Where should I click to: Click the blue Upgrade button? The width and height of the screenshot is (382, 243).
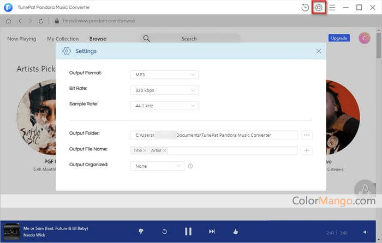click(x=339, y=38)
